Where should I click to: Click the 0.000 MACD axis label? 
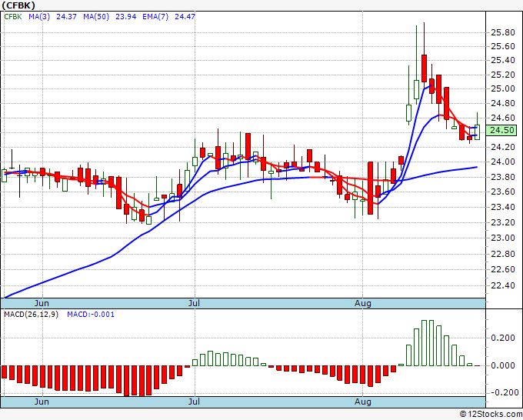coord(503,365)
